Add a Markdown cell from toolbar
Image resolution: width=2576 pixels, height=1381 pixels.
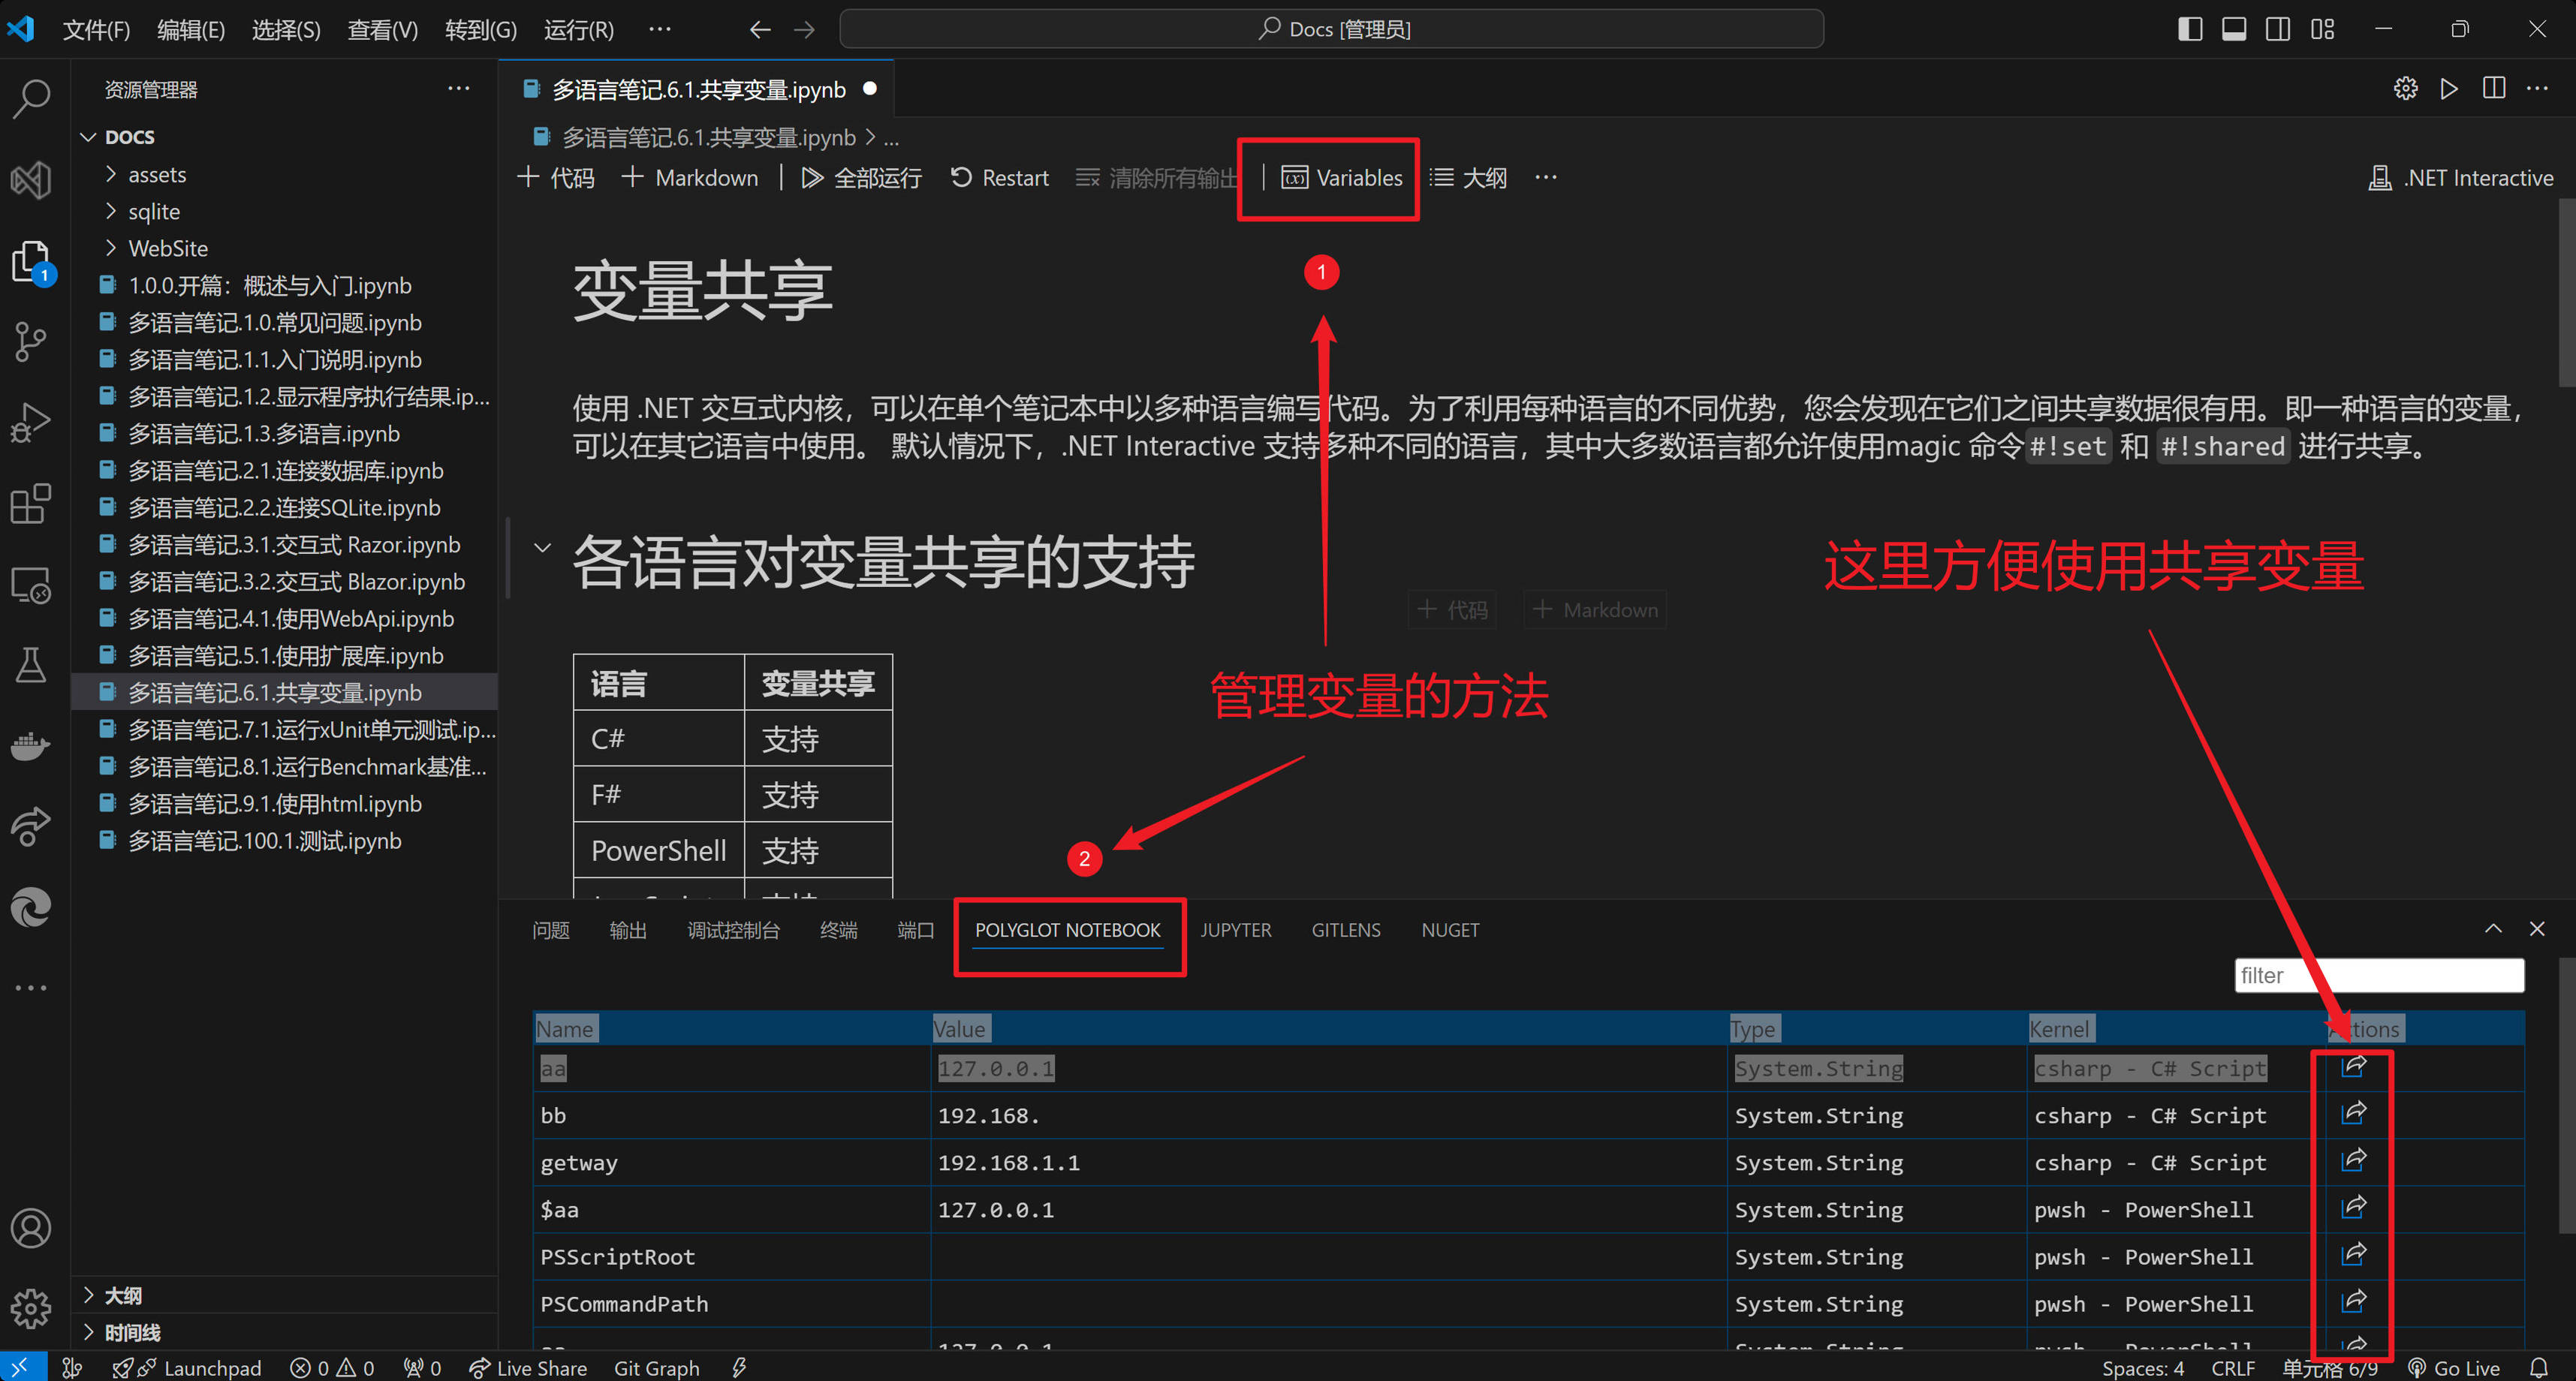689,178
